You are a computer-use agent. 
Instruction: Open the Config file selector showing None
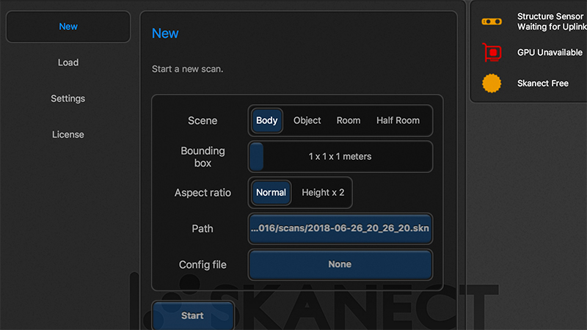(x=340, y=265)
